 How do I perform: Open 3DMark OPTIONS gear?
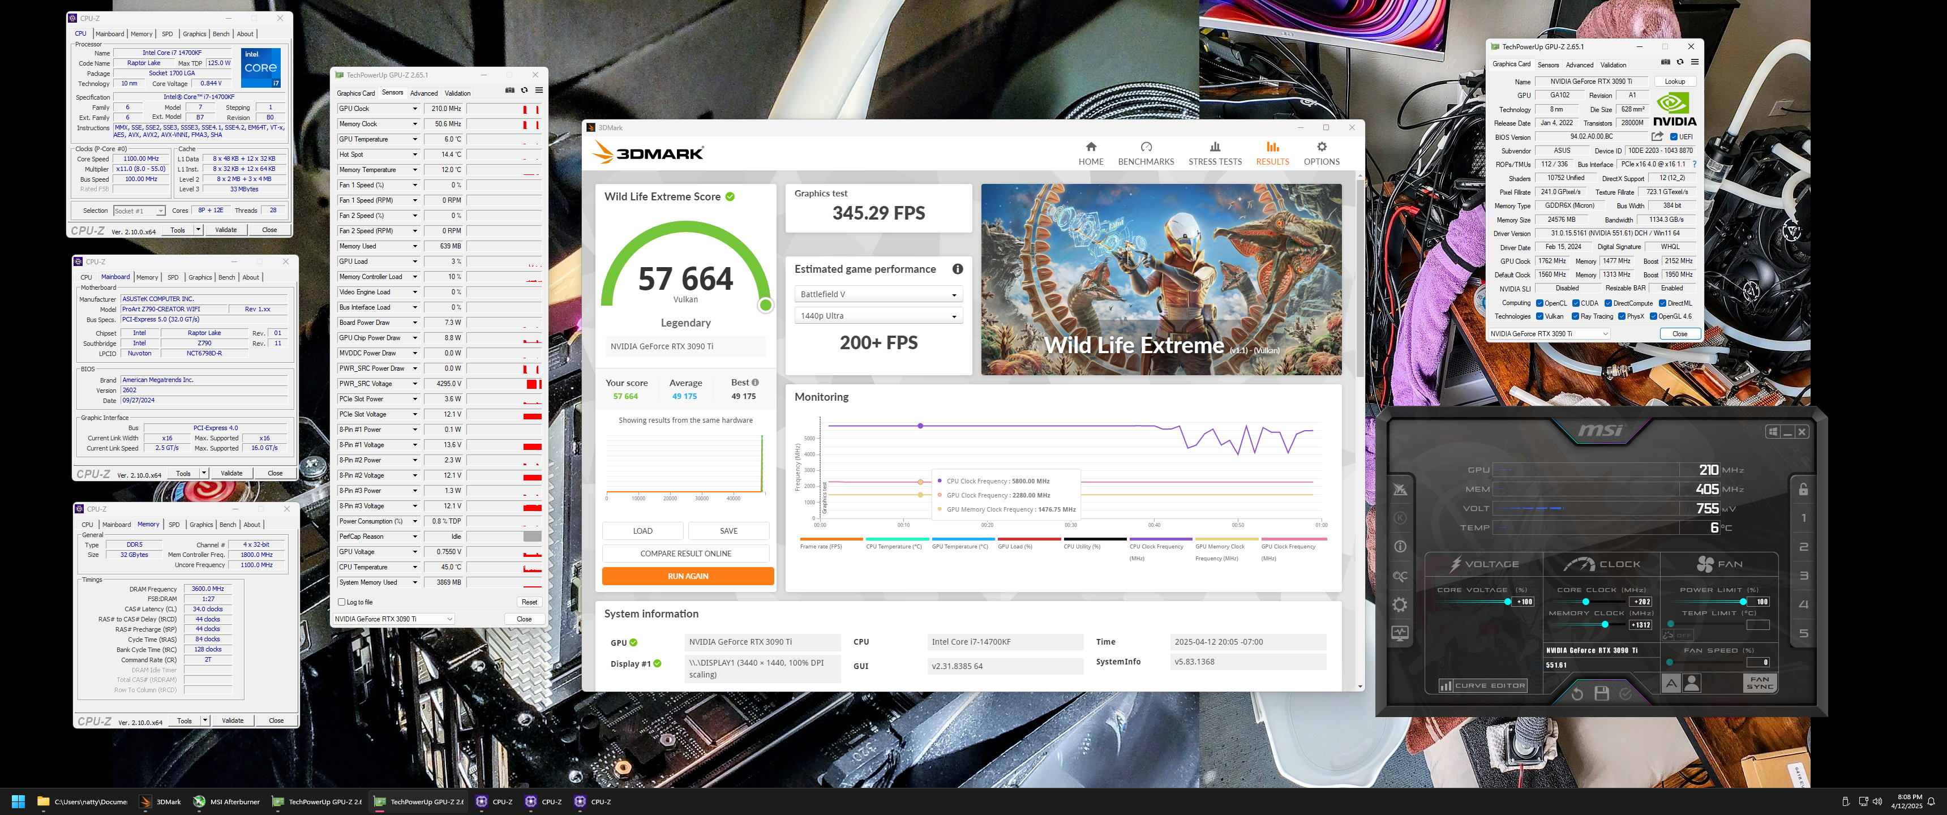[x=1321, y=153]
